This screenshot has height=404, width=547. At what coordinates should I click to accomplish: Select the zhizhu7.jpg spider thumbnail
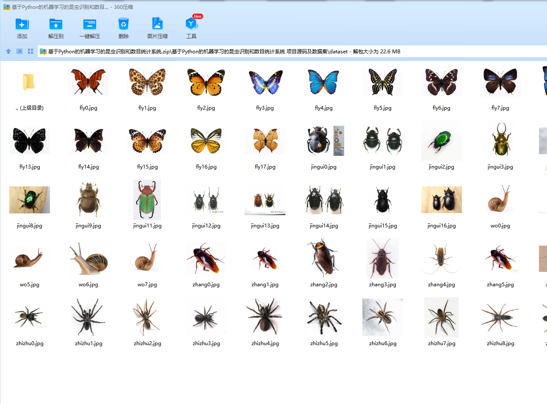(x=442, y=317)
